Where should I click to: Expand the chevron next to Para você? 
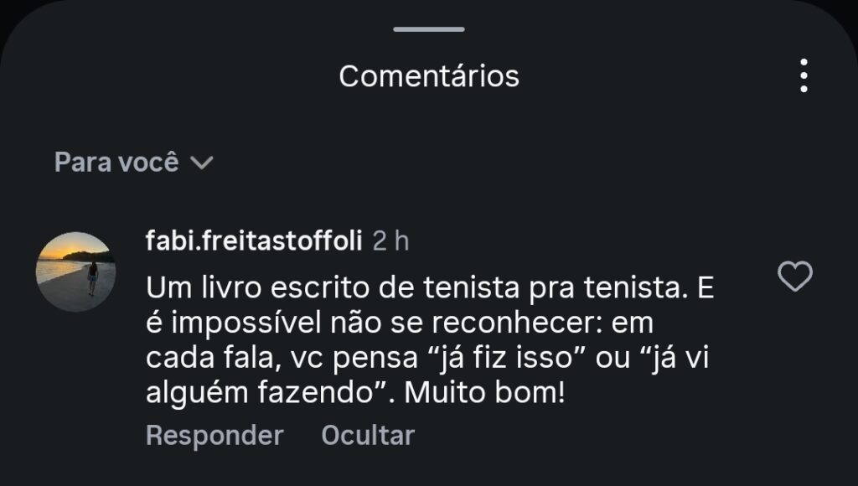[201, 163]
